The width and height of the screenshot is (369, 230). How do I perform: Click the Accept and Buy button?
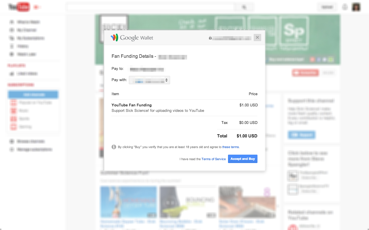[x=243, y=159]
